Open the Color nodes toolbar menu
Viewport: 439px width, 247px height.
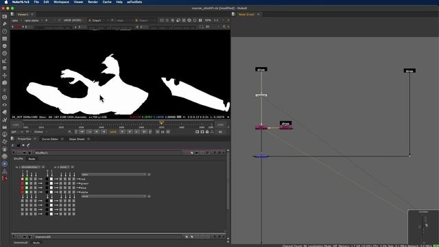point(5,46)
